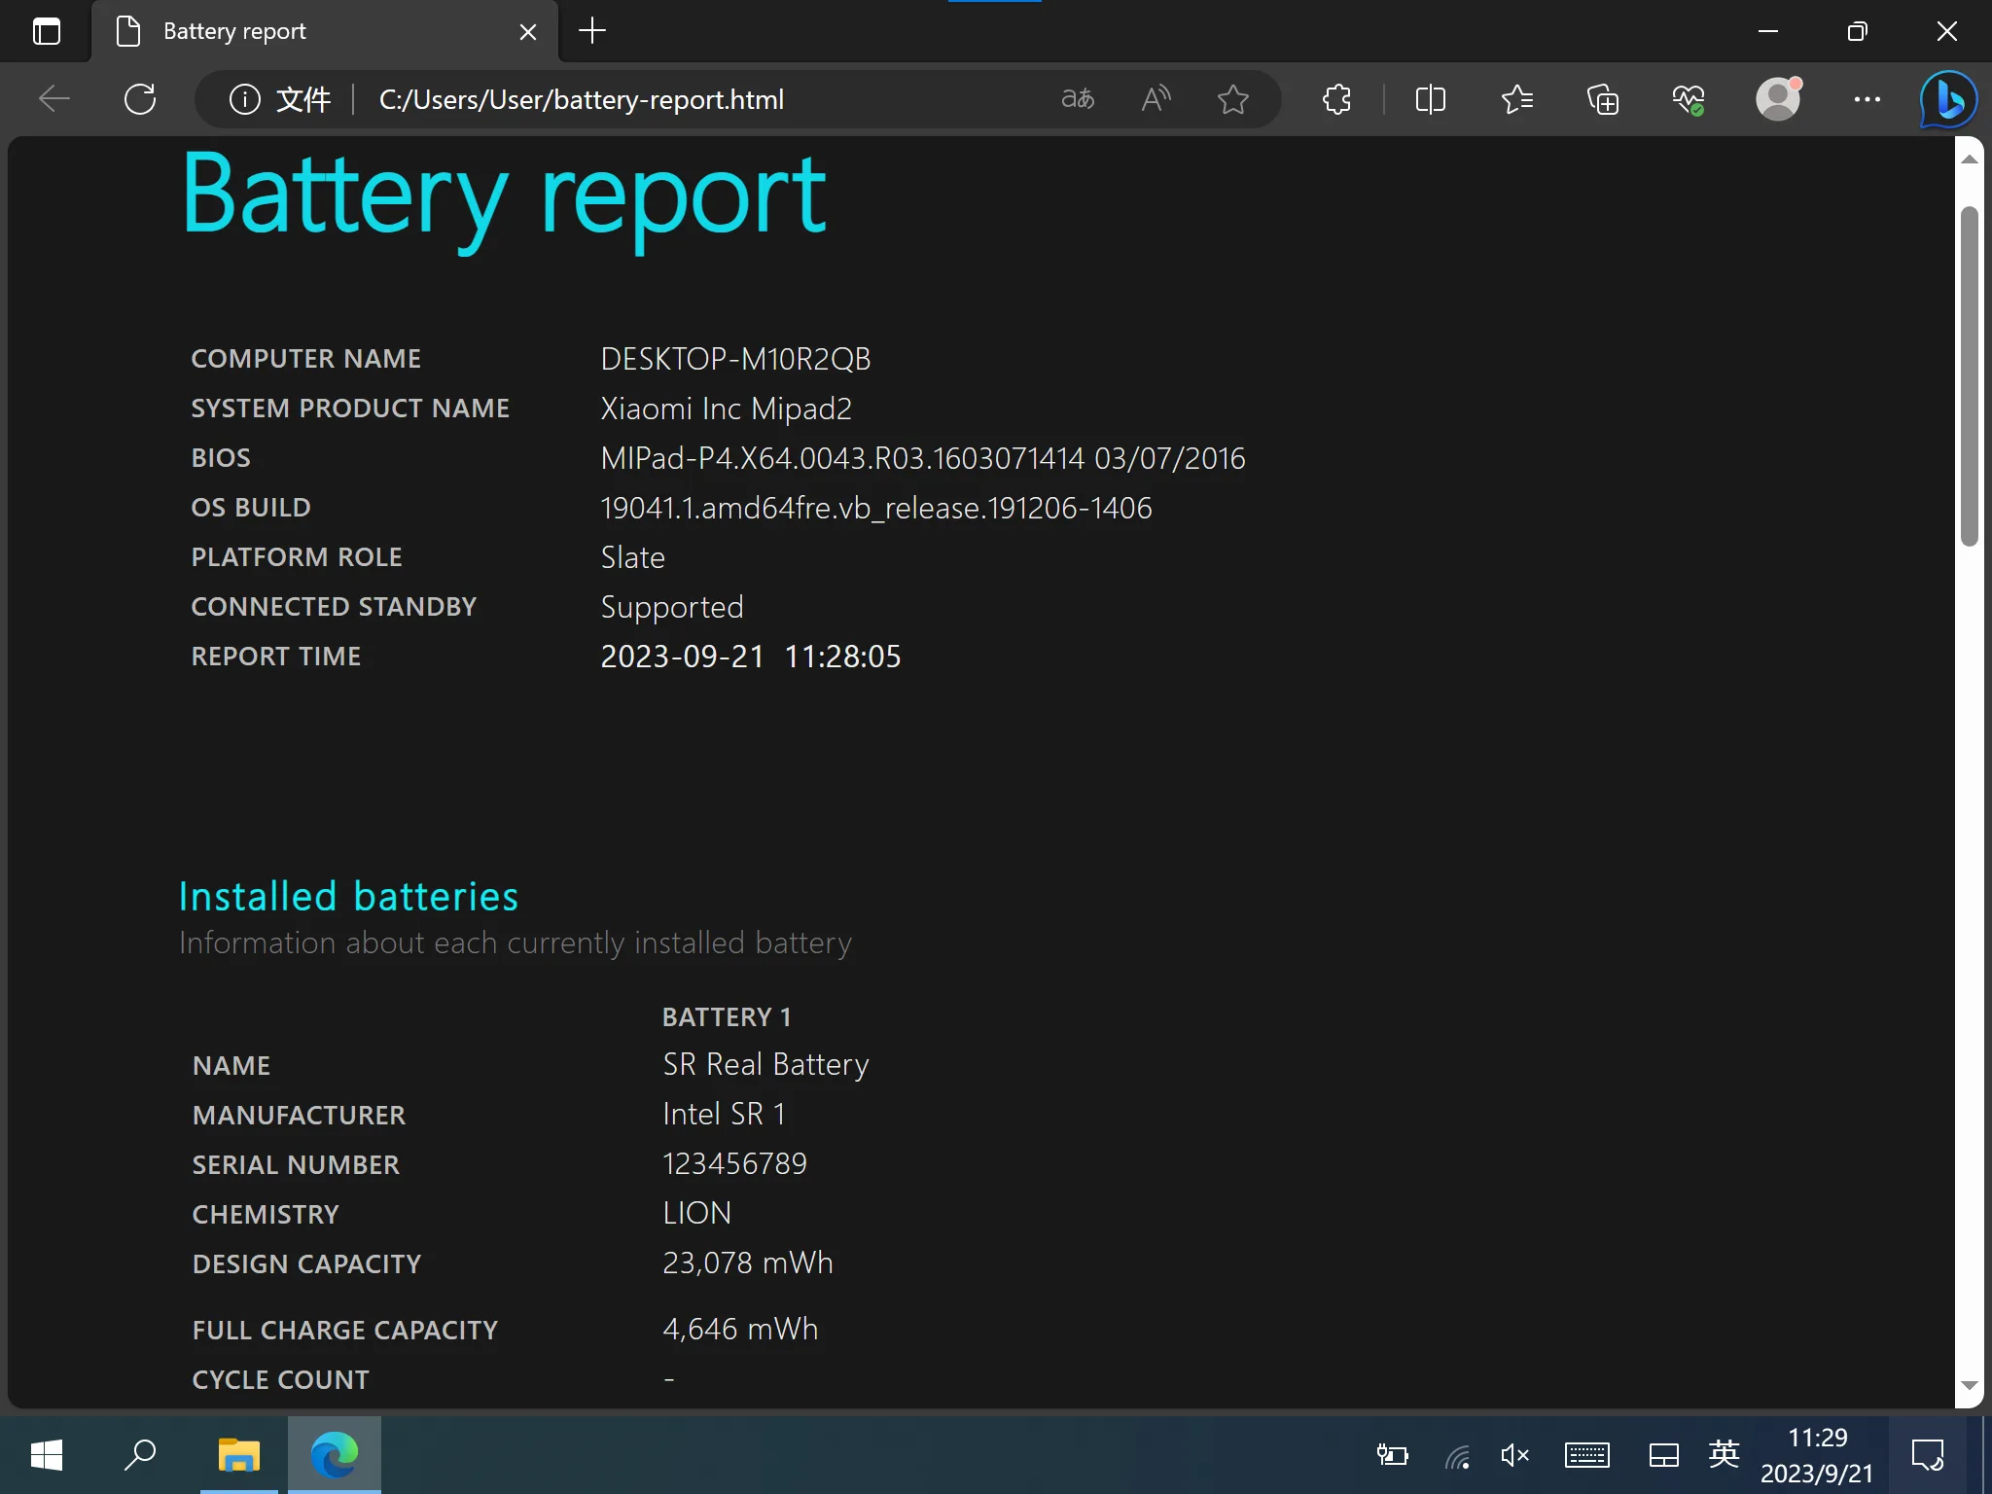Click the 'COMPUTER NAME' label
This screenshot has width=1992, height=1494.
click(305, 359)
